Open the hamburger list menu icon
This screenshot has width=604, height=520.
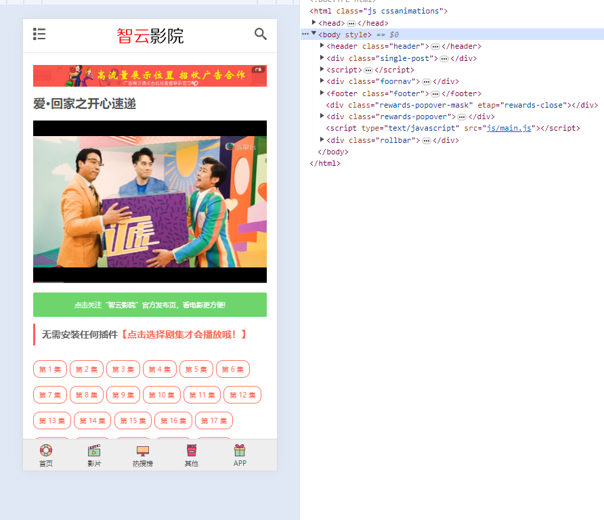[x=39, y=34]
